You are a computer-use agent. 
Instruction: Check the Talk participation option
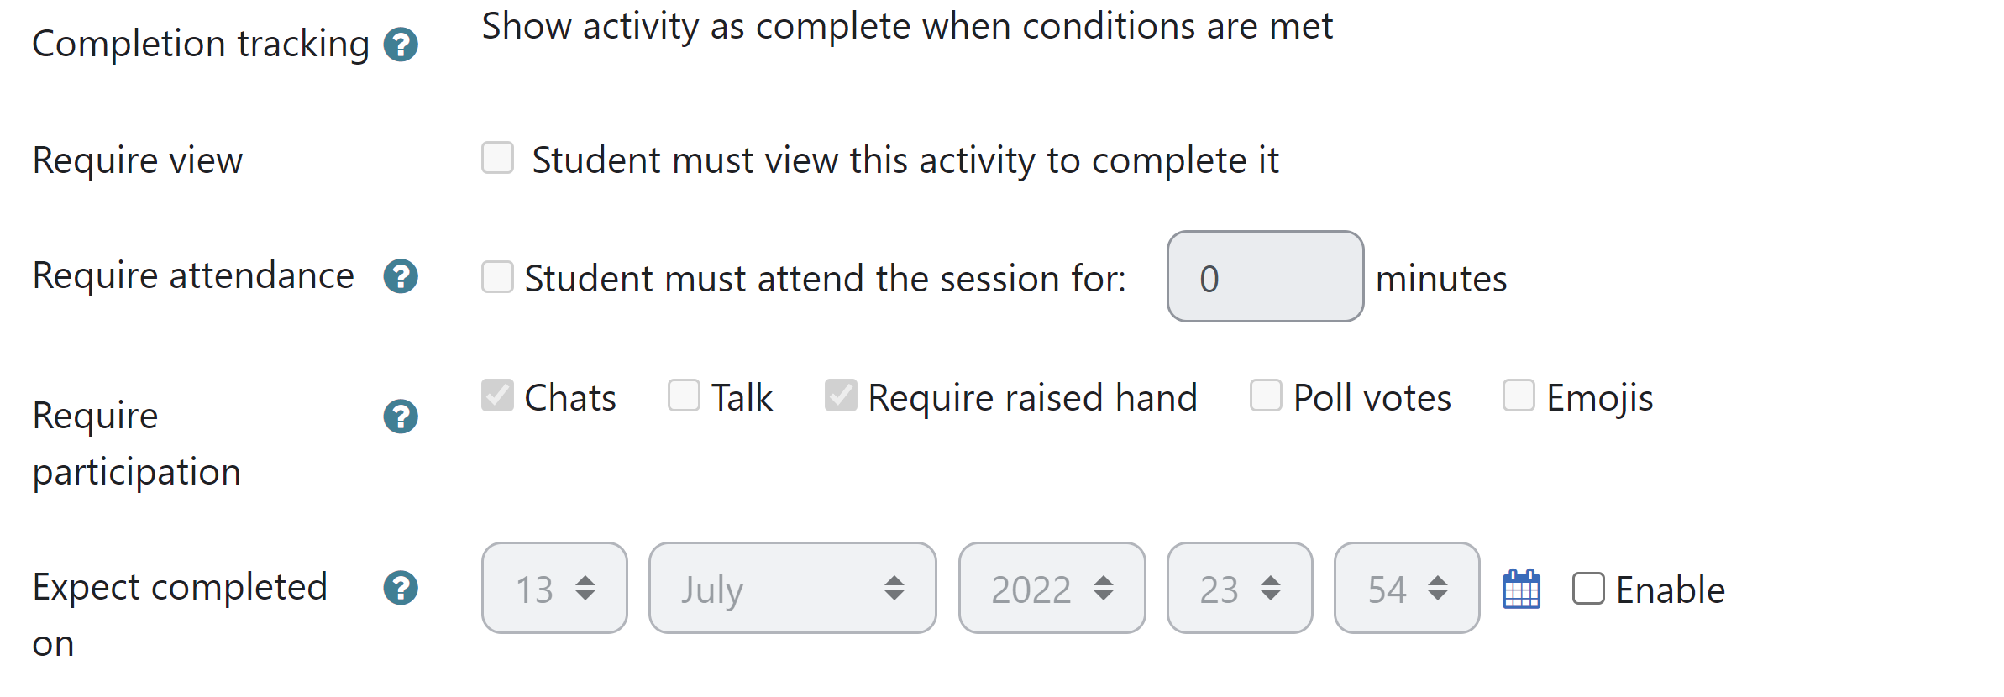[684, 395]
